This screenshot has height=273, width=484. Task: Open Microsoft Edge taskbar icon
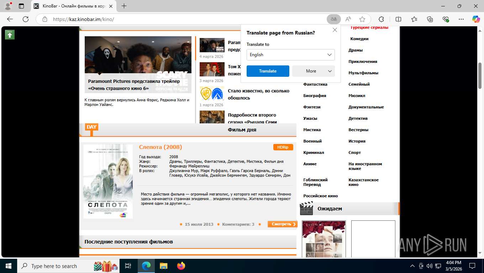(146, 266)
